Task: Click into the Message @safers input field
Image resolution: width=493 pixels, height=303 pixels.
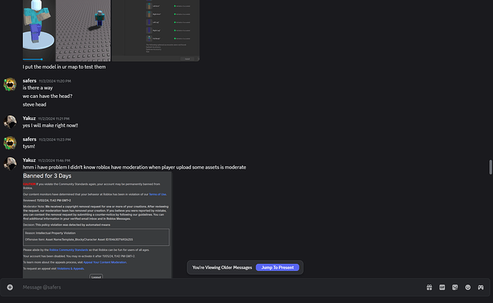Action: pos(220,287)
